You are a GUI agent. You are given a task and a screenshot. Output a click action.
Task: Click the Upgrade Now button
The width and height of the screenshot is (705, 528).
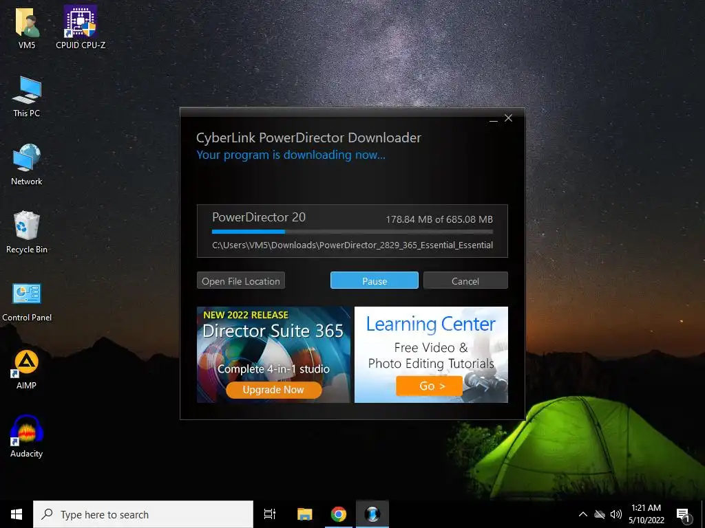pyautogui.click(x=273, y=389)
